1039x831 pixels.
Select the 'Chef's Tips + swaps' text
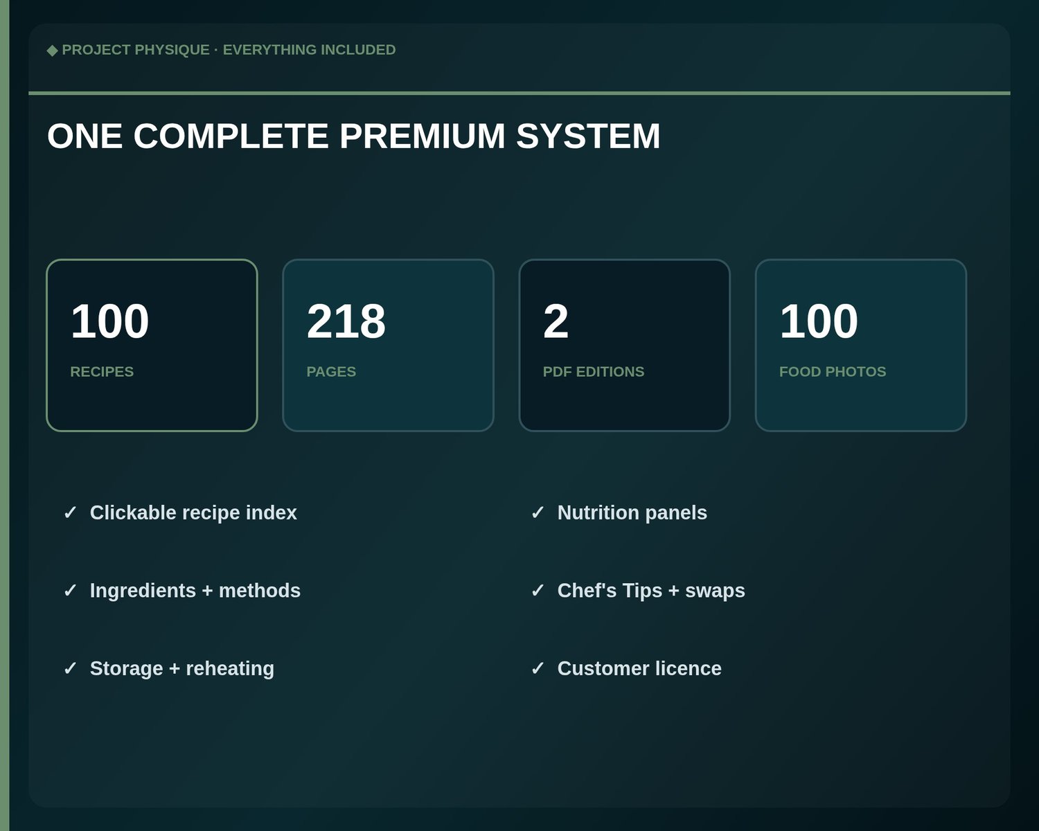point(651,591)
